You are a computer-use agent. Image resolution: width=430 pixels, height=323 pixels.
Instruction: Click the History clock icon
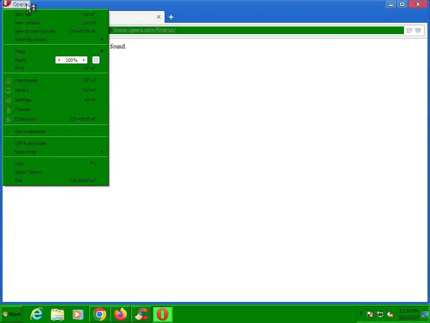(8, 90)
